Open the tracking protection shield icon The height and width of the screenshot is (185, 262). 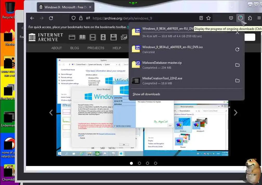pos(74,18)
